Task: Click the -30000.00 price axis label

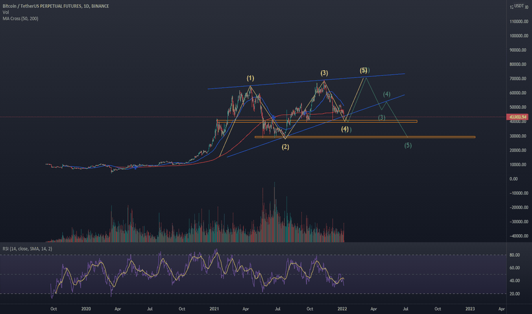Action: click(519, 222)
